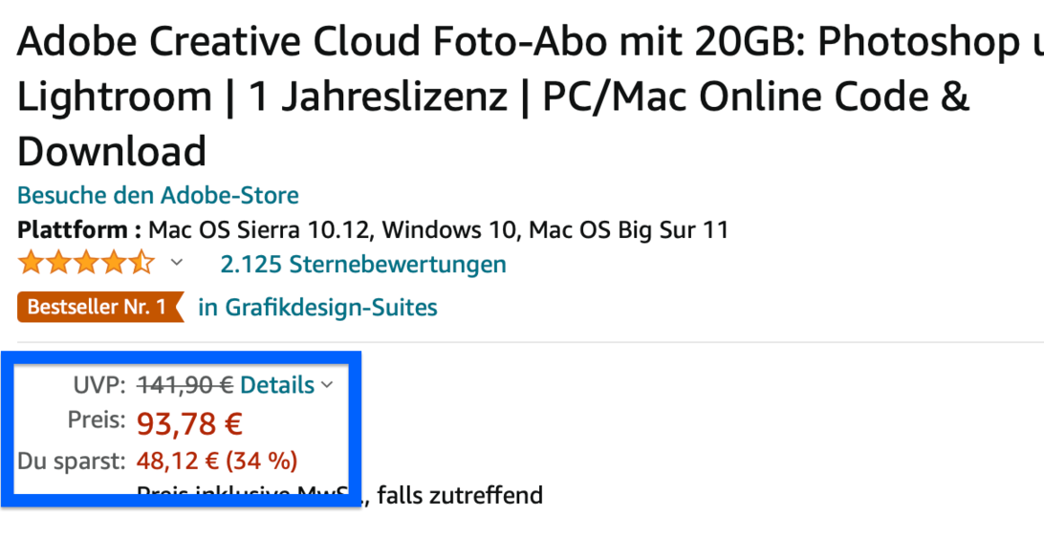Click the orange Bestseller Nr. 1 badge
The image size is (1044, 538).
[98, 307]
